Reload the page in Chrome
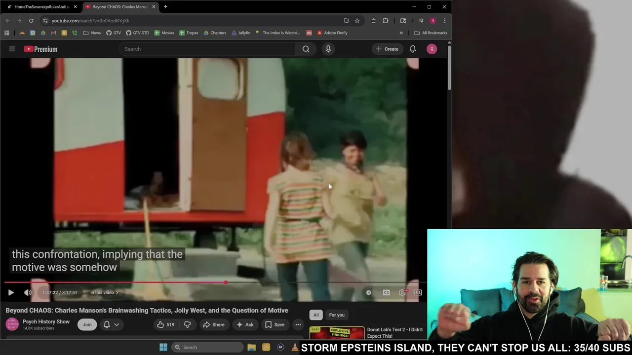 coord(31,21)
